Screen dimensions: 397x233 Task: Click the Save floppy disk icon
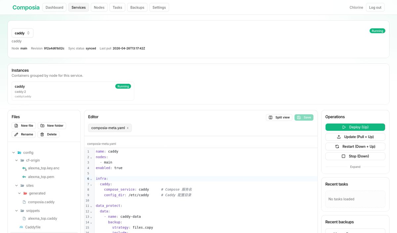pos(299,117)
